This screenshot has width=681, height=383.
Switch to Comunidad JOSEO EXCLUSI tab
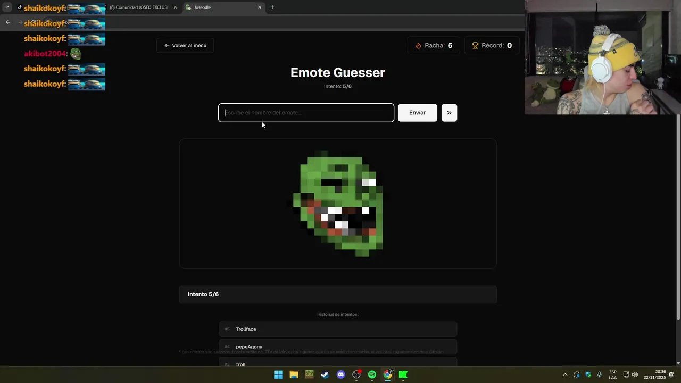click(138, 7)
